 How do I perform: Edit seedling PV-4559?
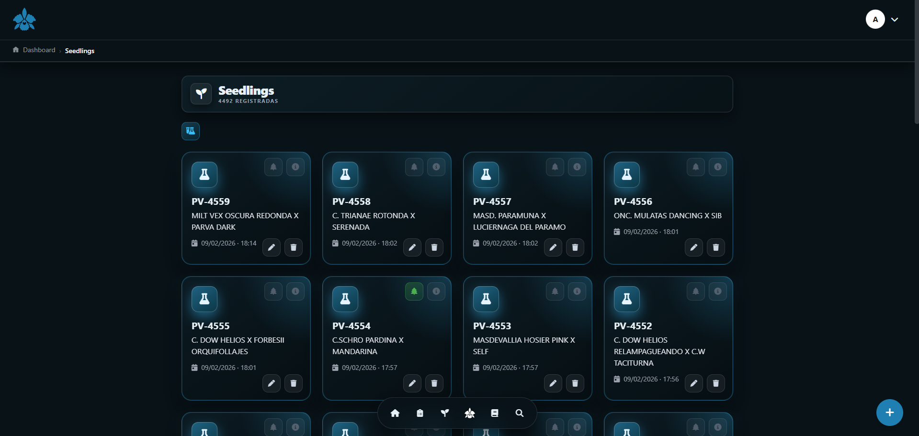pos(272,247)
